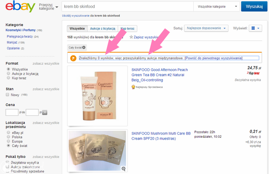Open Uściślij wyszukiwanie link

click(76, 16)
